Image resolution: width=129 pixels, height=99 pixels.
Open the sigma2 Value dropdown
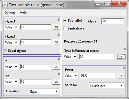11,42
